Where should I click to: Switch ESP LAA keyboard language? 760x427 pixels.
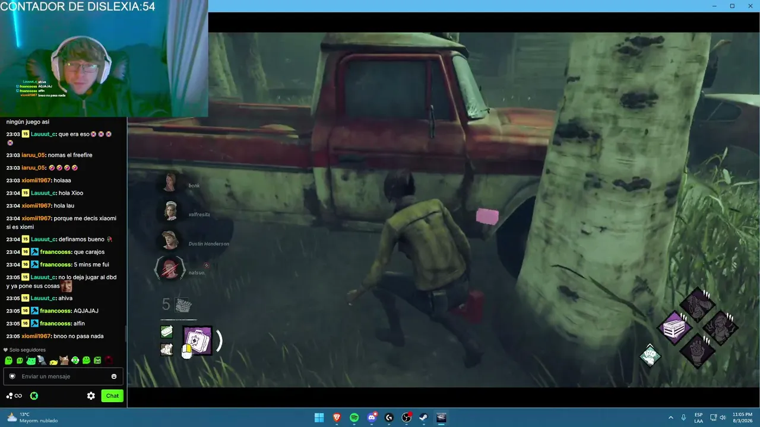click(699, 418)
